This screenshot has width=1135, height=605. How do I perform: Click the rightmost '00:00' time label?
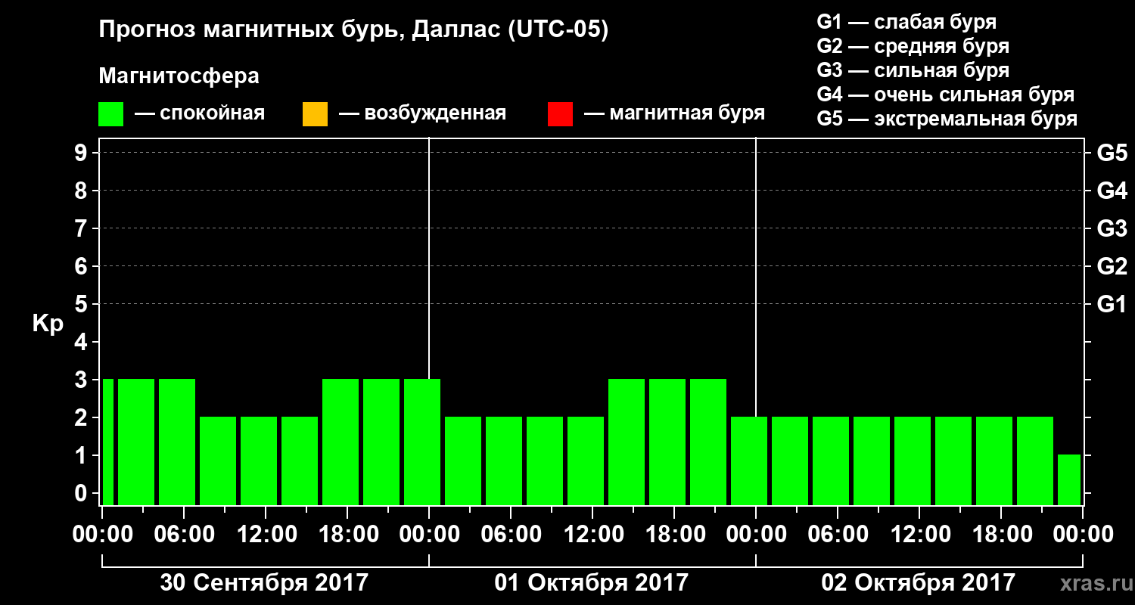tap(1083, 535)
